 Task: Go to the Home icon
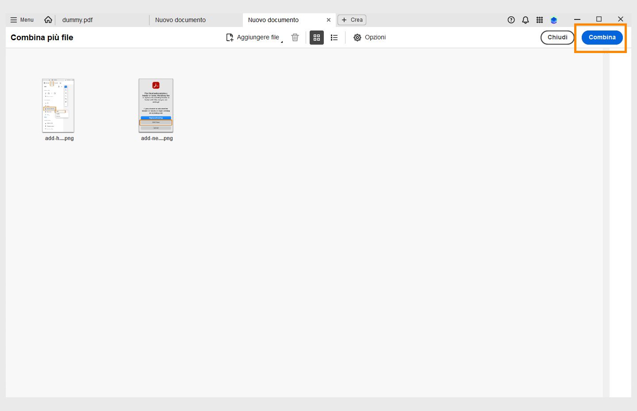pyautogui.click(x=48, y=20)
